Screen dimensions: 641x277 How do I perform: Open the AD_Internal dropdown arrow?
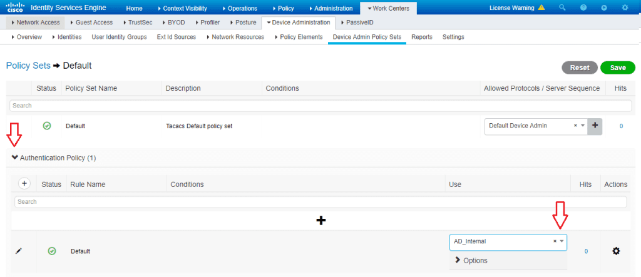pos(562,241)
